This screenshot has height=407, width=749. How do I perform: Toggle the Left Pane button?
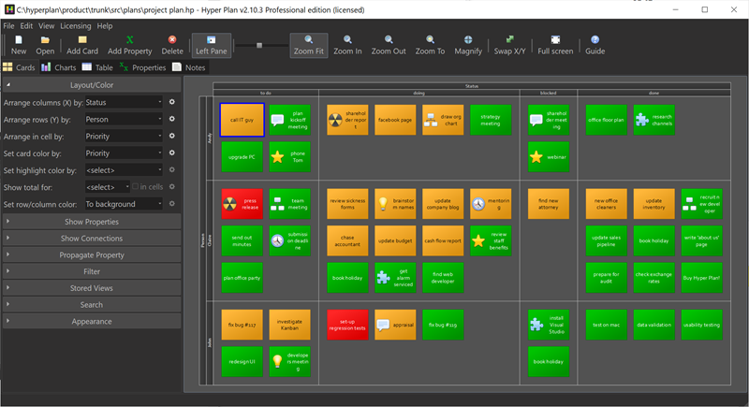coord(211,45)
